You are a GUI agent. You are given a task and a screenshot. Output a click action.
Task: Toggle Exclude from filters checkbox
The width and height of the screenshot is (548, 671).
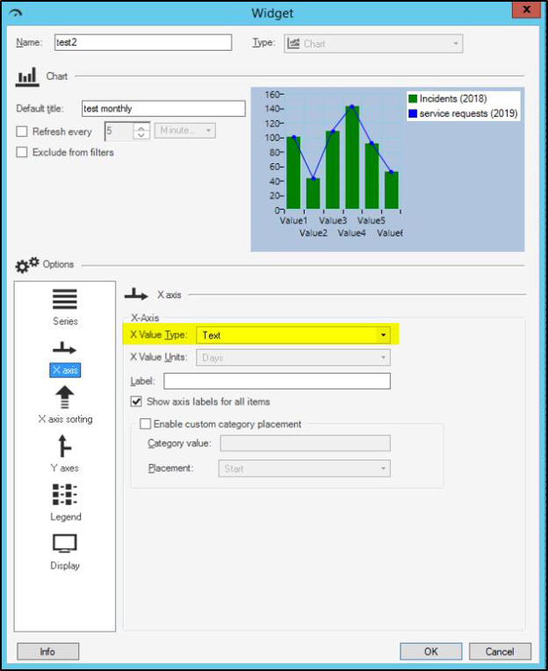(x=22, y=152)
